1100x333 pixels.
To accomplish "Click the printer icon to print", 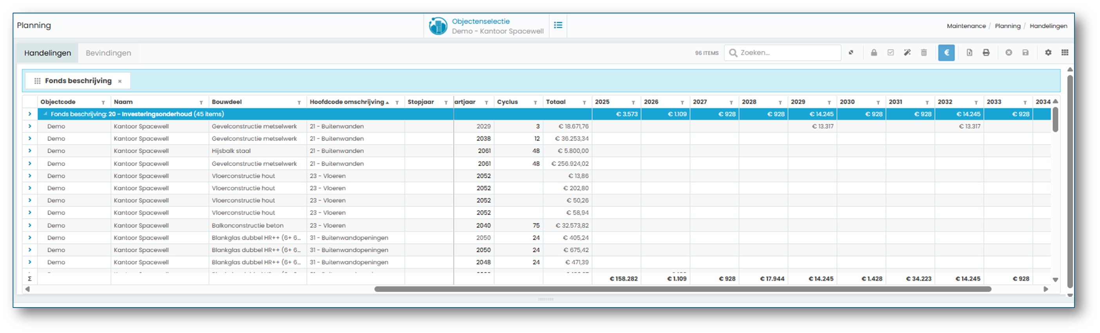I will click(x=986, y=52).
